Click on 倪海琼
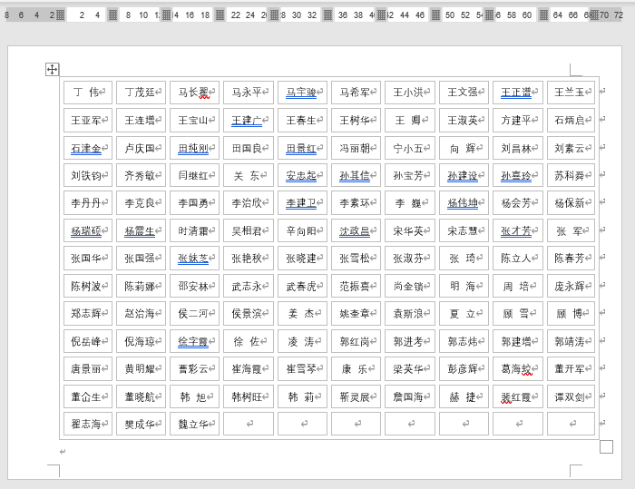Viewport: 635px width, 489px height. click(x=140, y=341)
